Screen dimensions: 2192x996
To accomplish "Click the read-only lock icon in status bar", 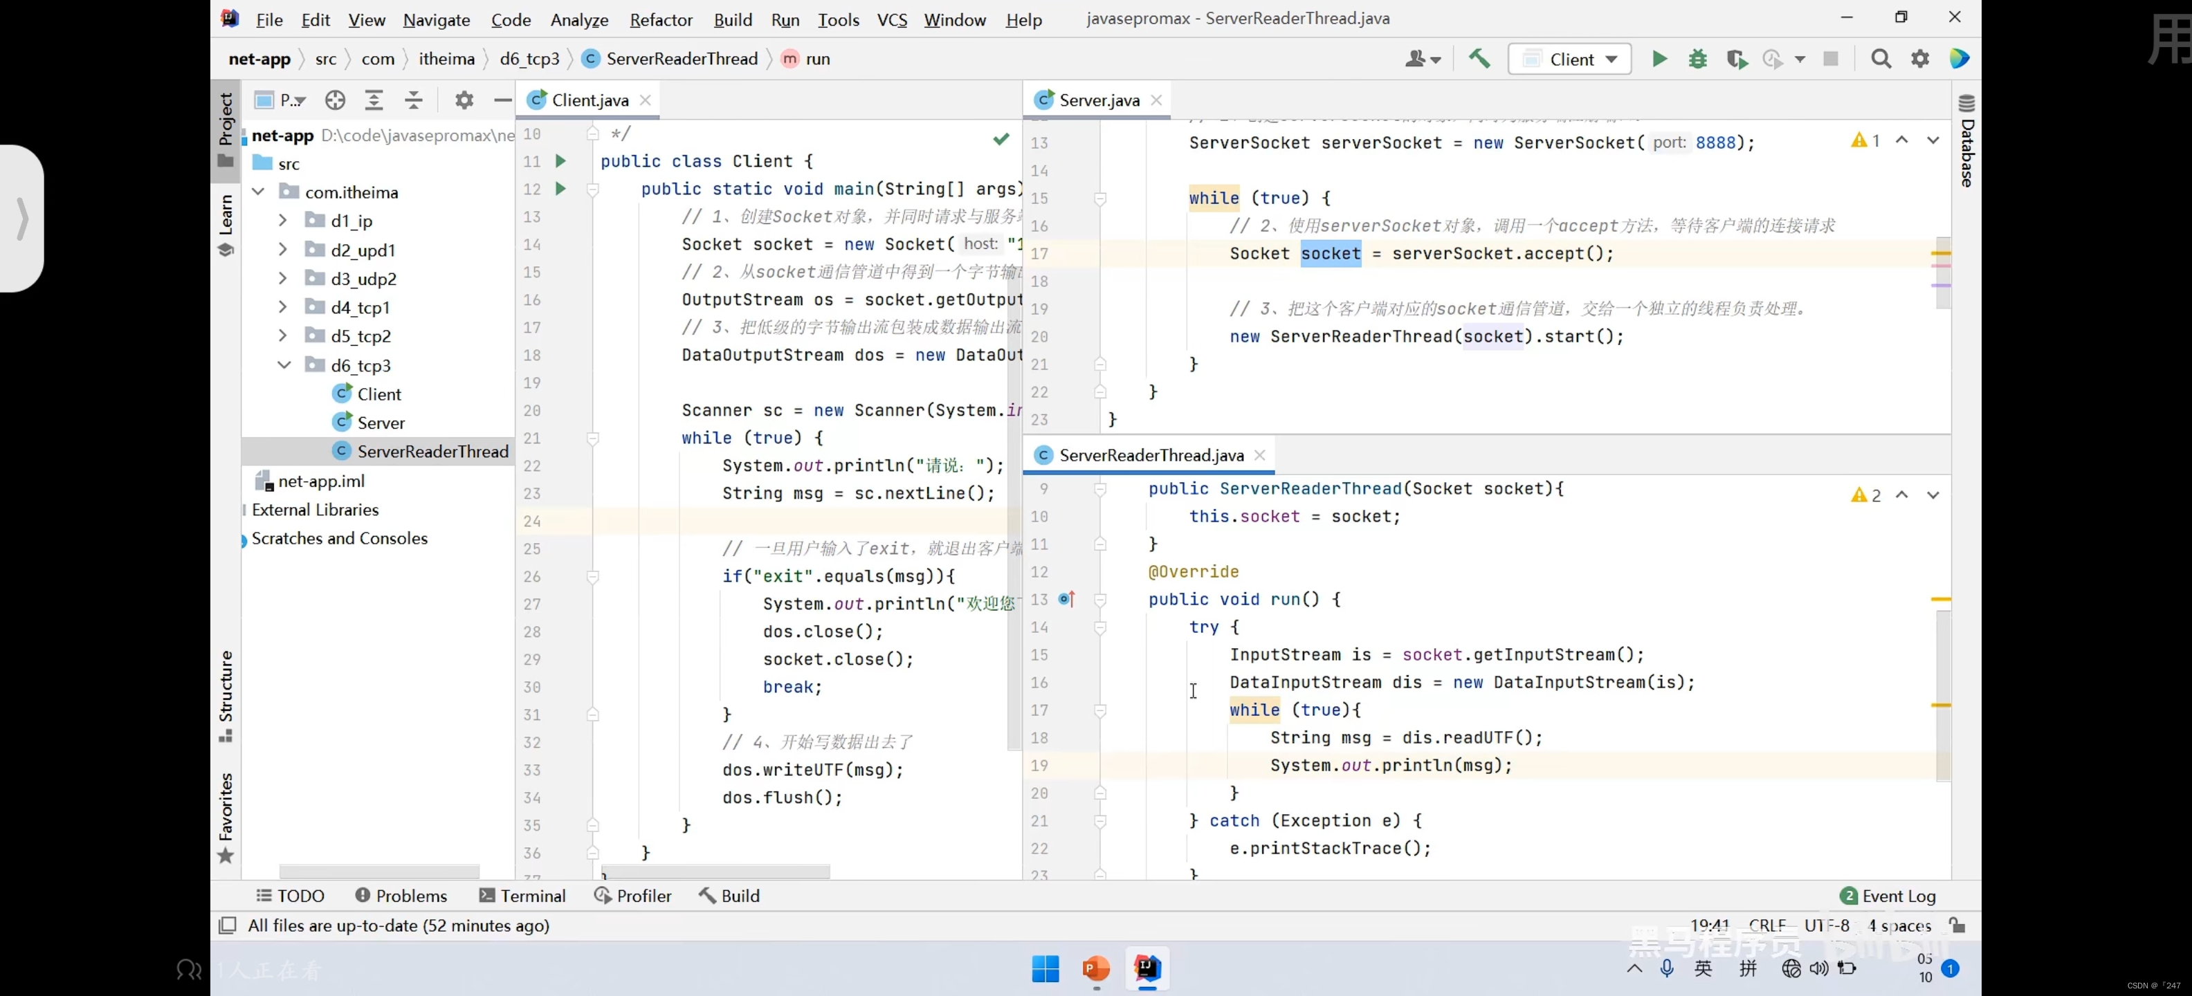I will (x=1957, y=925).
